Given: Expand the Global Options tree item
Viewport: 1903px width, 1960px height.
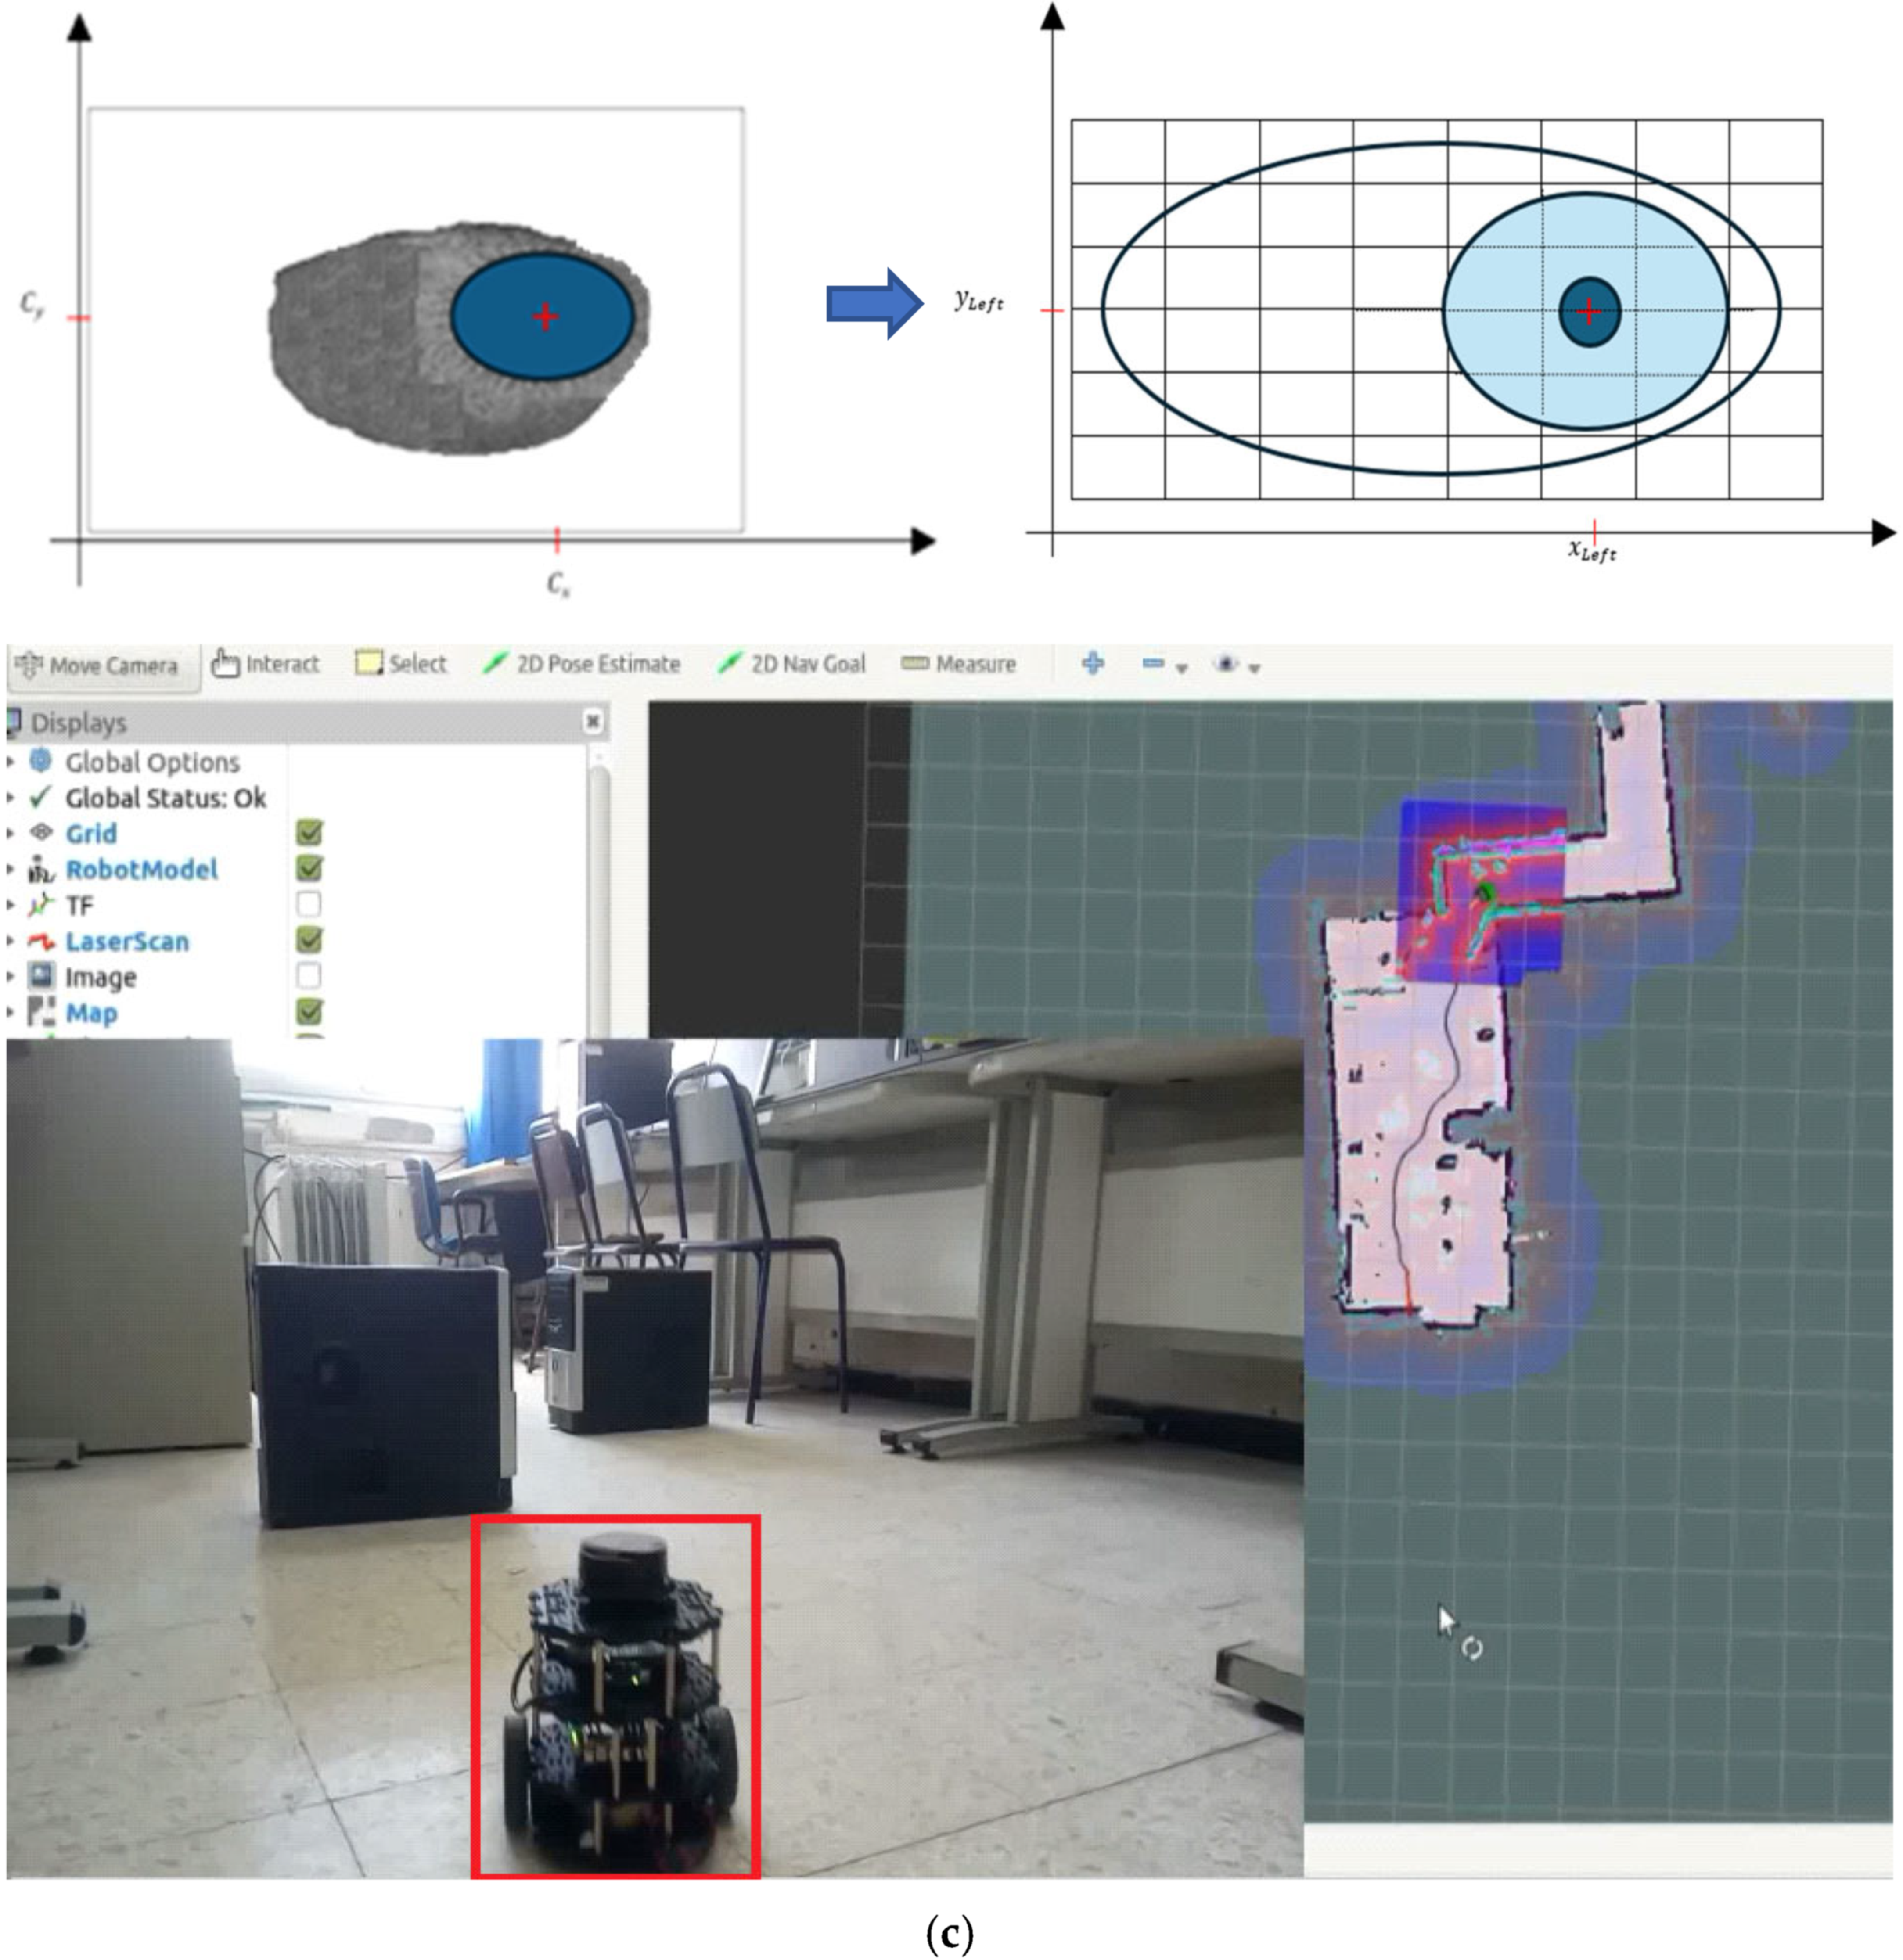Looking at the screenshot, I should (x=11, y=762).
